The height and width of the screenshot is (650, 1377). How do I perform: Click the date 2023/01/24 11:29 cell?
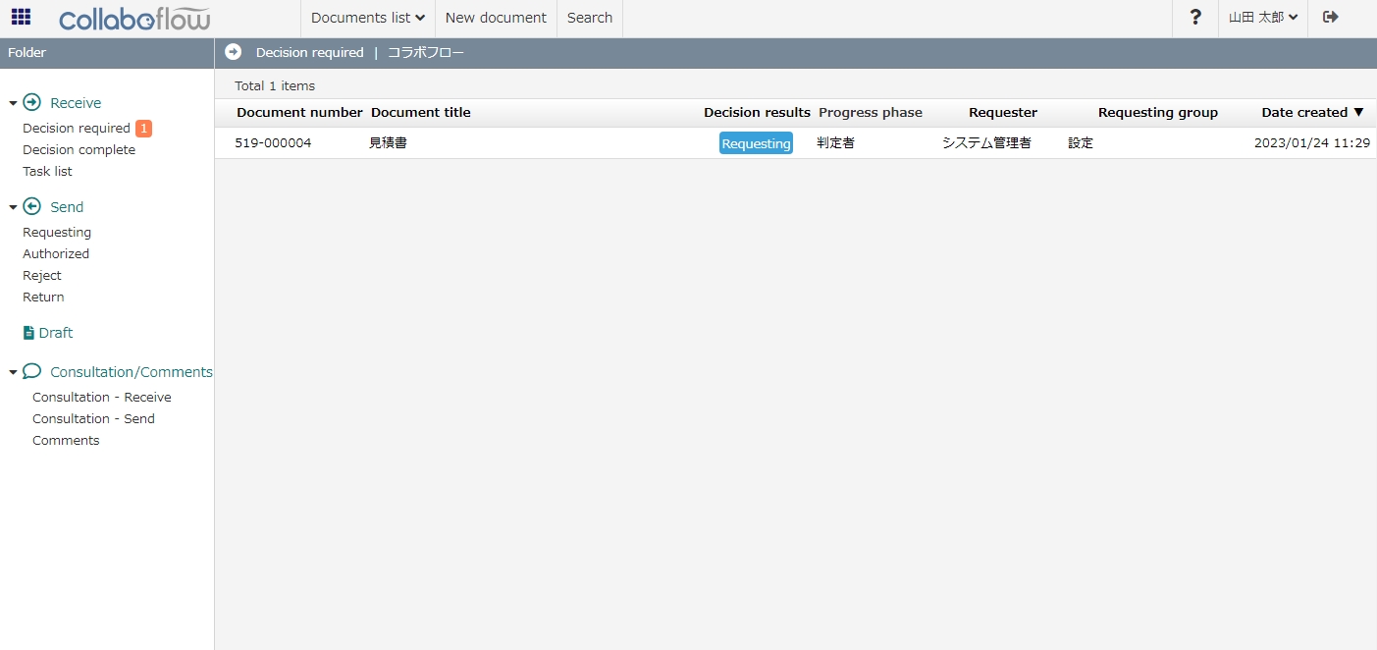[1312, 143]
